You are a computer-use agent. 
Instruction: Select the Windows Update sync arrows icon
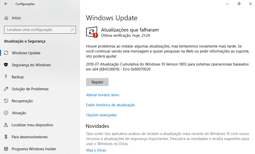click(x=6, y=53)
